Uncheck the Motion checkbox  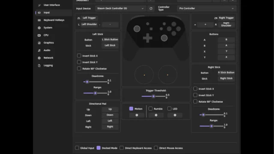pos(131,109)
